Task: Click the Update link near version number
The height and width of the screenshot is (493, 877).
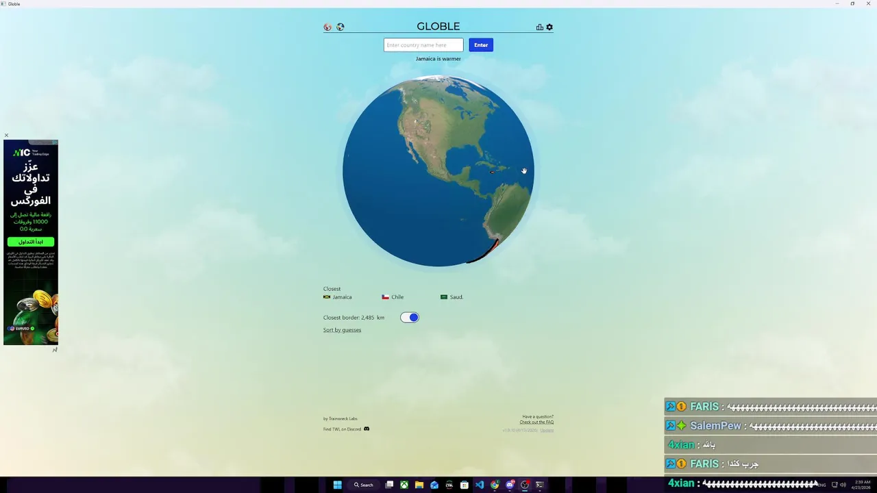Action: point(547,430)
